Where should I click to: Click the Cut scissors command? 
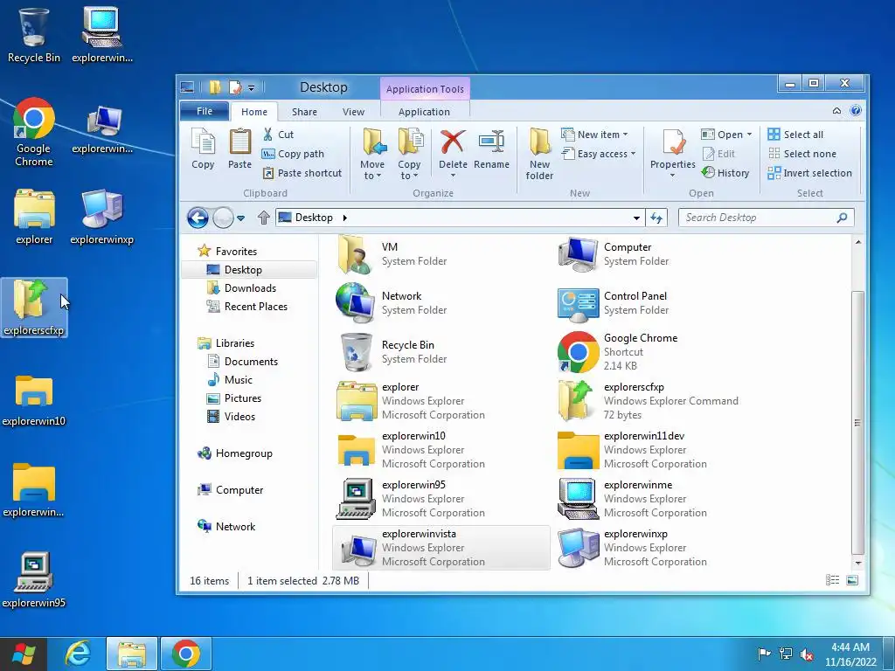click(x=279, y=135)
